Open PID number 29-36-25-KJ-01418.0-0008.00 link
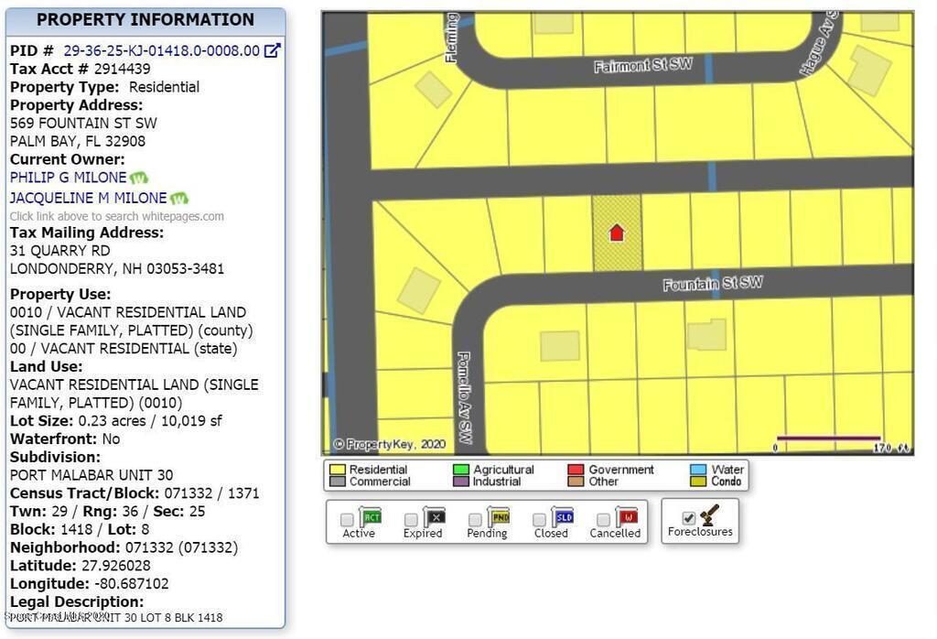The height and width of the screenshot is (639, 937). (x=161, y=50)
